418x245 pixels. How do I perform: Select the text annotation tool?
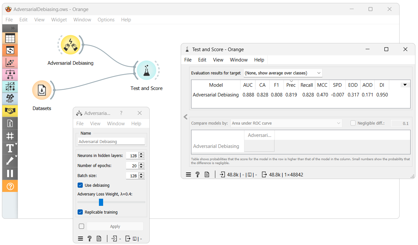click(x=10, y=148)
